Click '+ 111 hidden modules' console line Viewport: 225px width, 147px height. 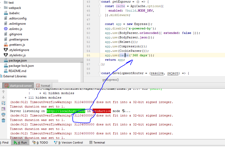43,98
